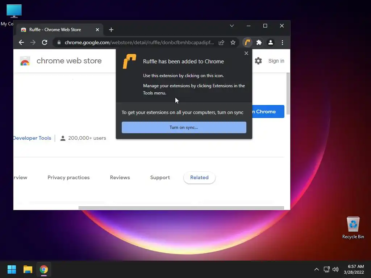Open network status tray icon
Image resolution: width=371 pixels, height=278 pixels.
[327, 269]
